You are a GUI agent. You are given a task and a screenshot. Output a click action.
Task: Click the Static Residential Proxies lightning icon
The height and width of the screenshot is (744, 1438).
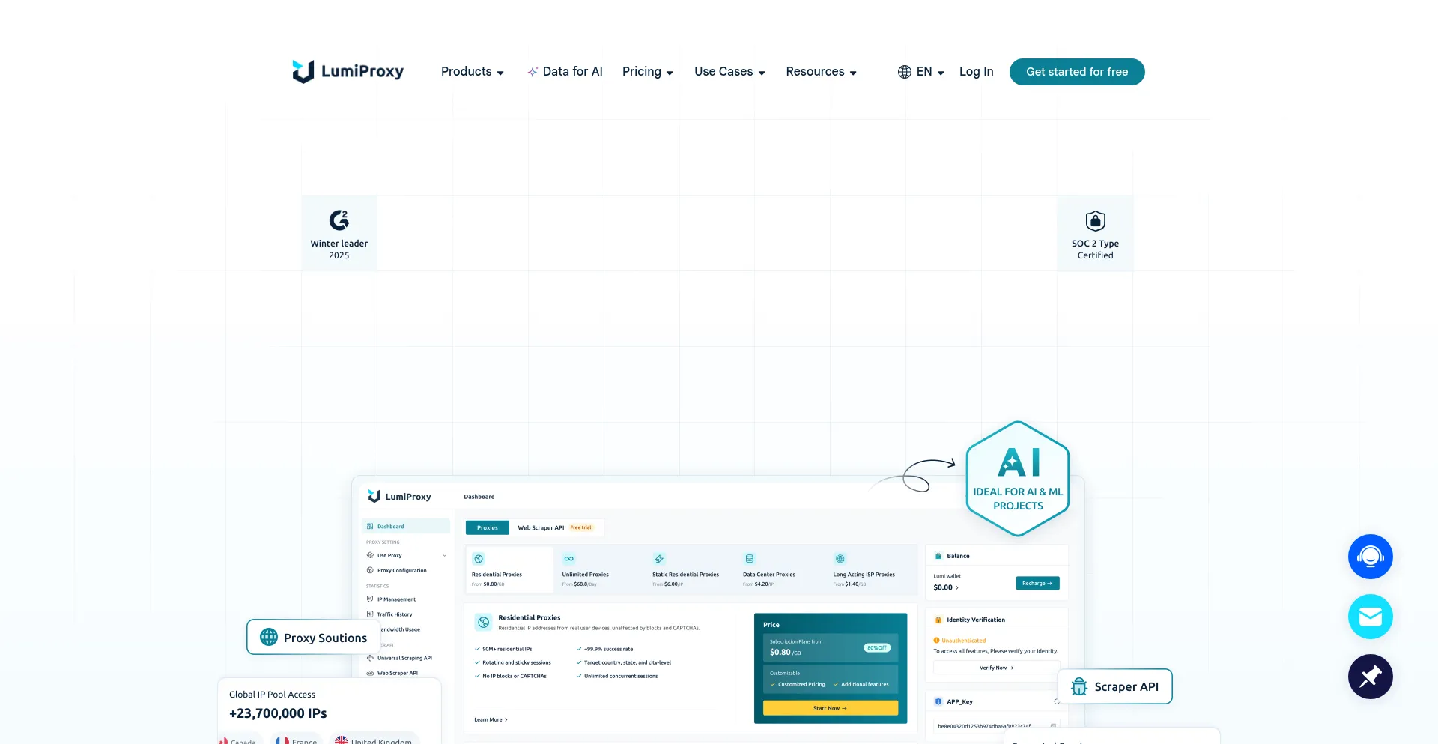pos(659,559)
